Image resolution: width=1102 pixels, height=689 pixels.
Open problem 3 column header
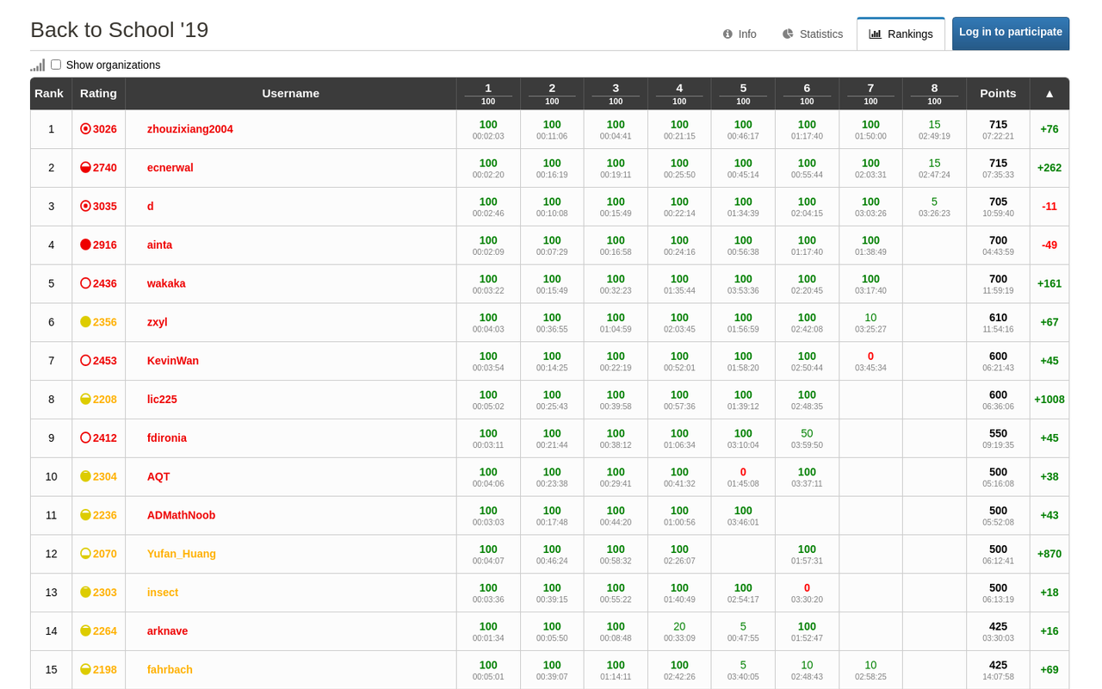point(616,93)
